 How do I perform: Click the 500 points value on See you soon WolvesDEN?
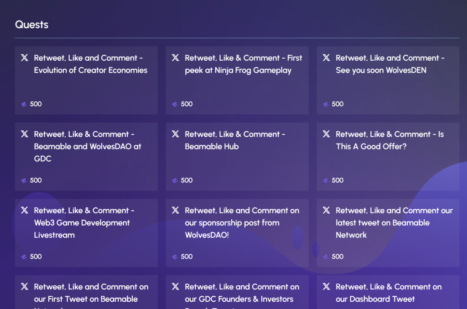pos(337,104)
